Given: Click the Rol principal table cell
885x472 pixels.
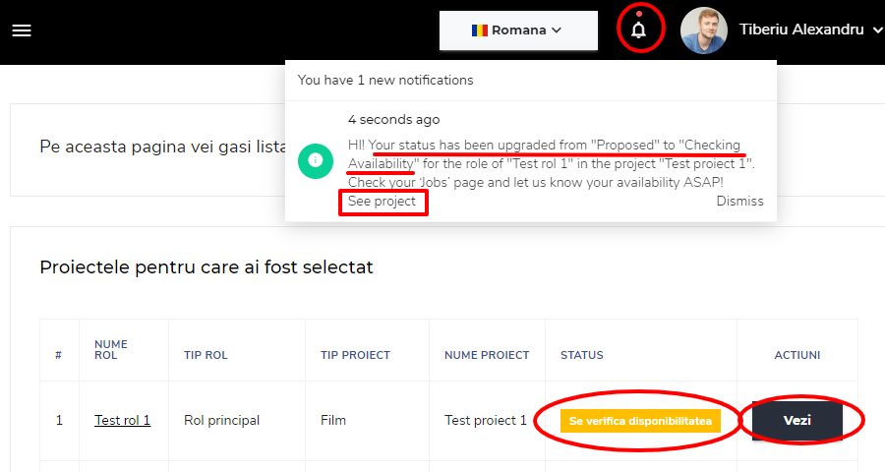Looking at the screenshot, I should 221,420.
